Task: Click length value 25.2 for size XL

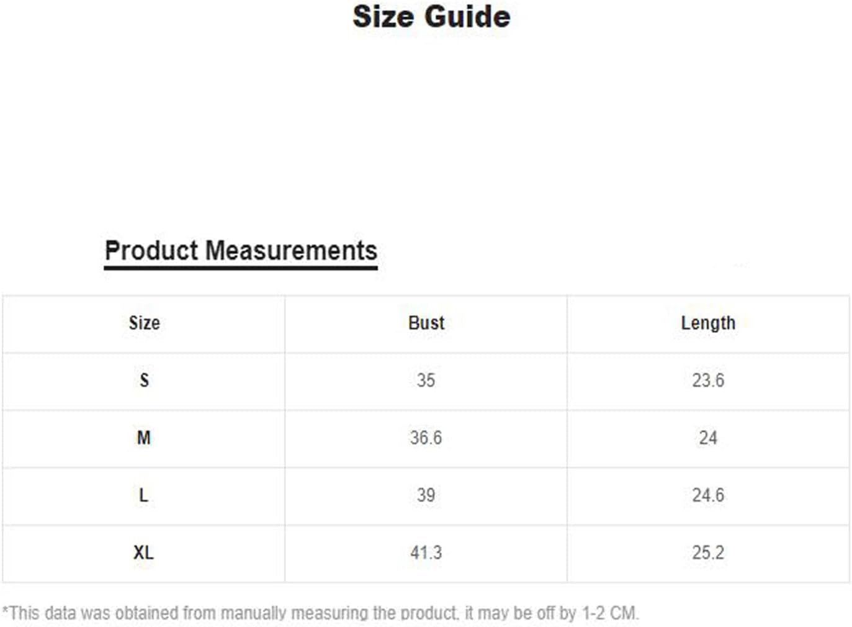Action: 708,553
